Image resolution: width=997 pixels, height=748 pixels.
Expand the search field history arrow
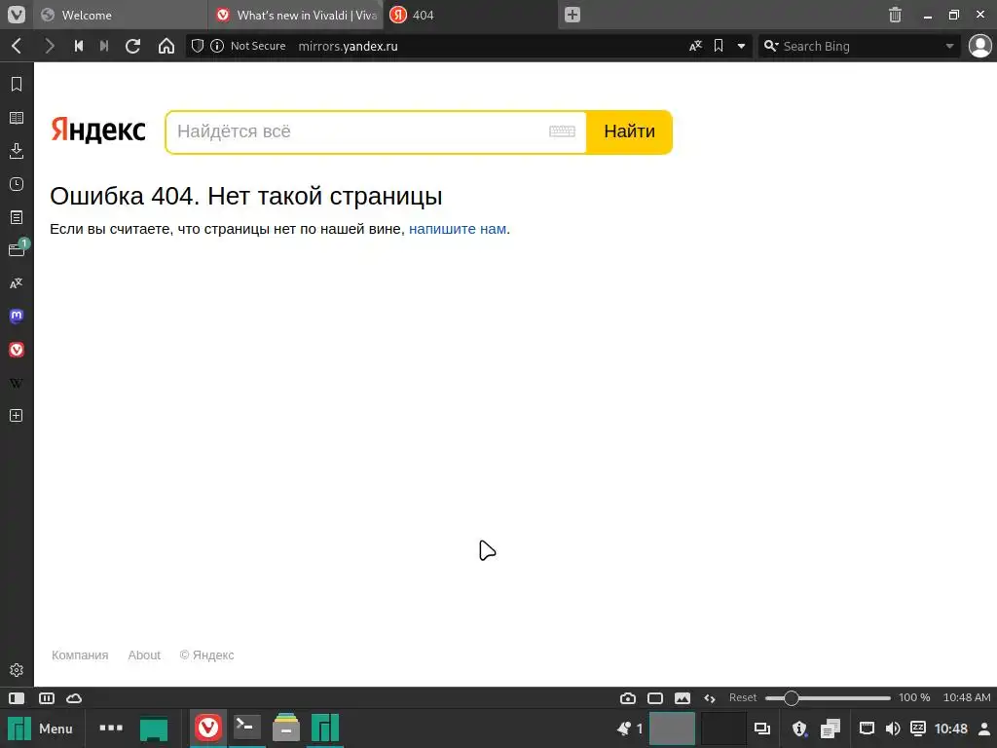(949, 46)
